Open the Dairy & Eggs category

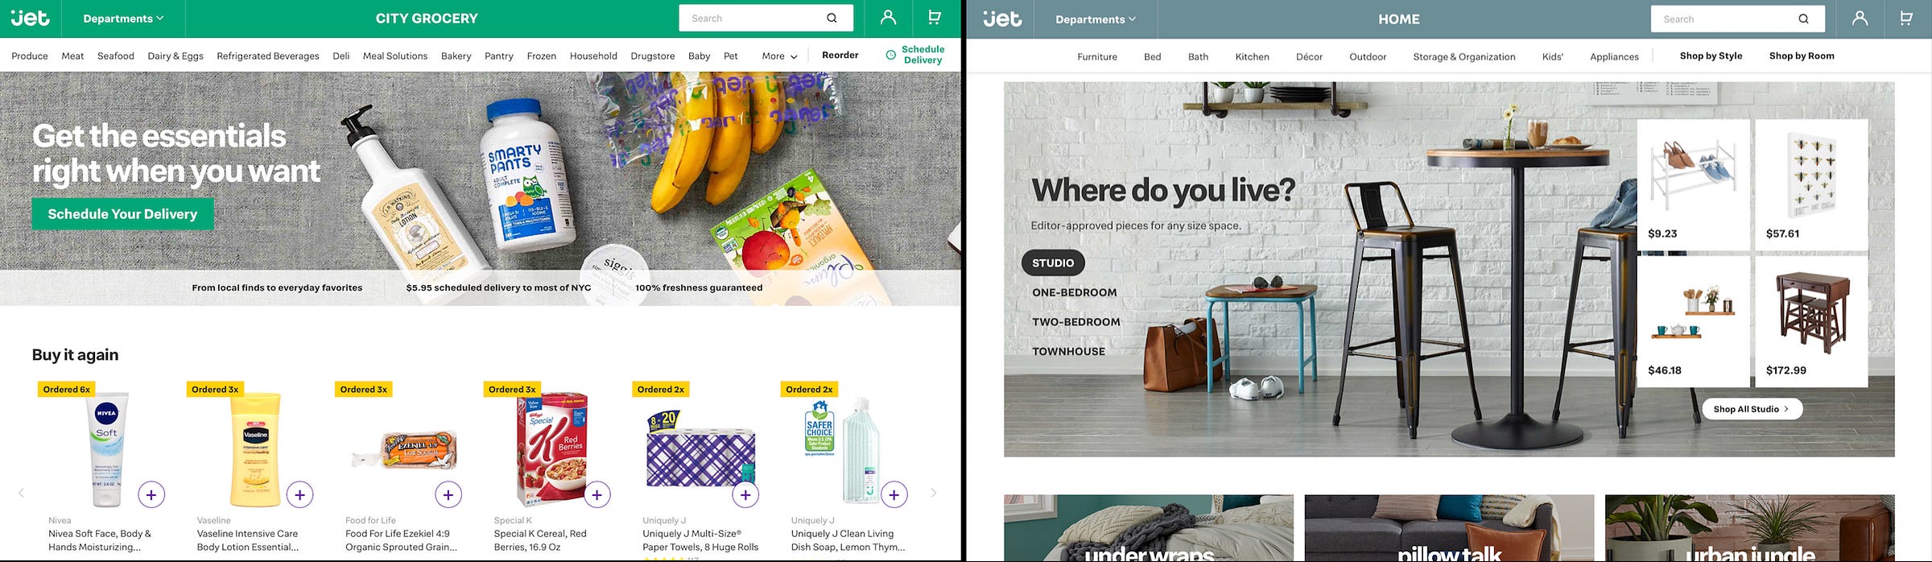pos(175,56)
